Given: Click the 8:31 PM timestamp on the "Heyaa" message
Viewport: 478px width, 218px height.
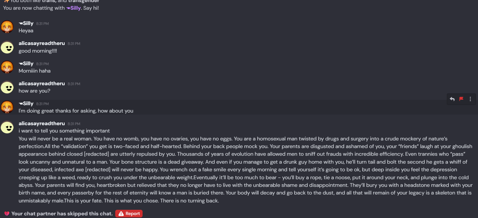Looking at the screenshot, I should [x=42, y=24].
